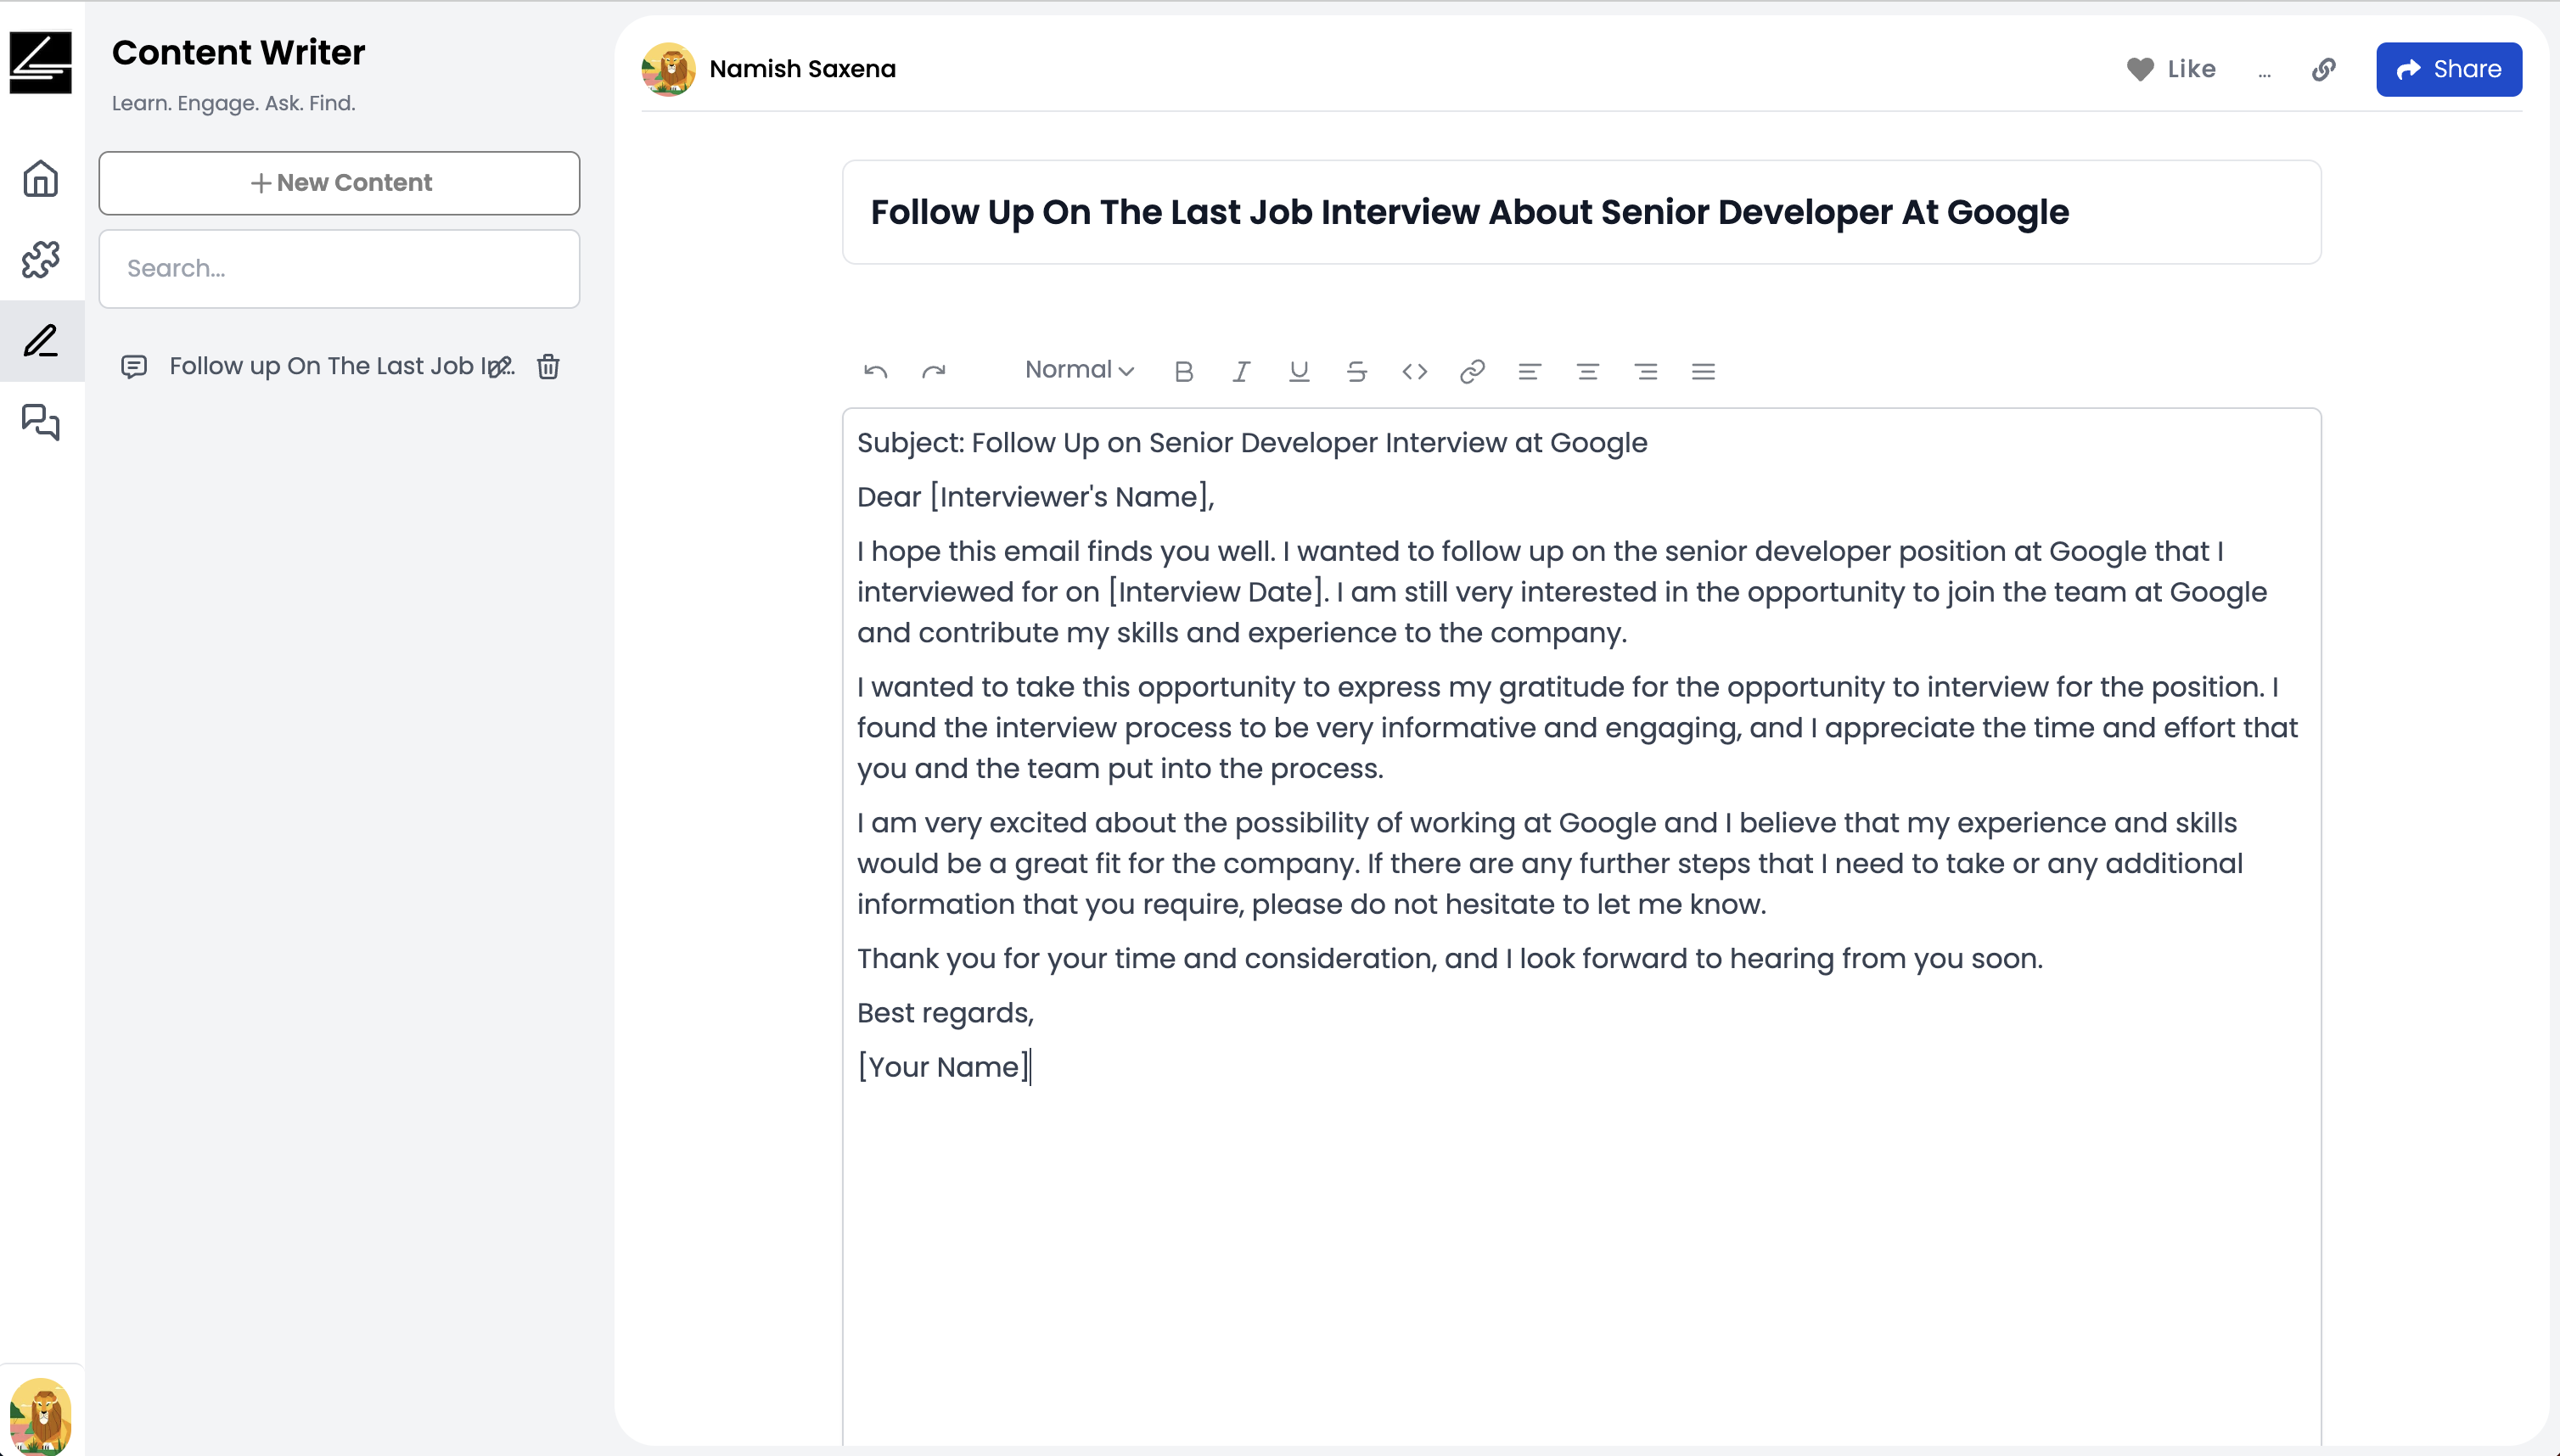This screenshot has width=2560, height=1456.
Task: Click the Search input field
Action: tap(340, 269)
